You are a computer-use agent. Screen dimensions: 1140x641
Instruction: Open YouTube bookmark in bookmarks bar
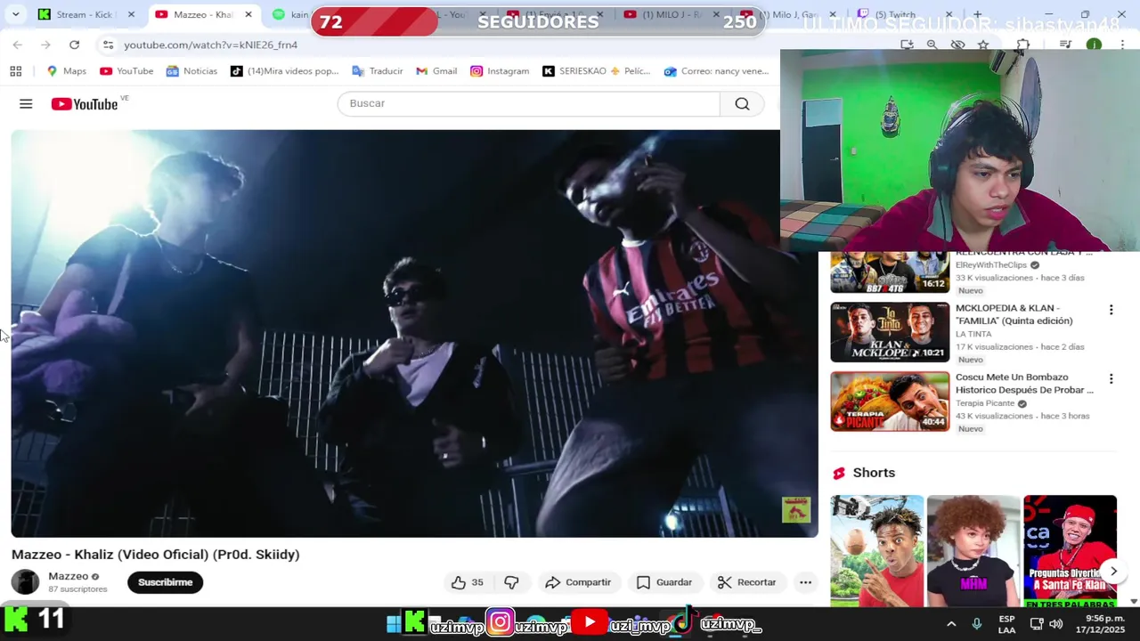point(126,71)
